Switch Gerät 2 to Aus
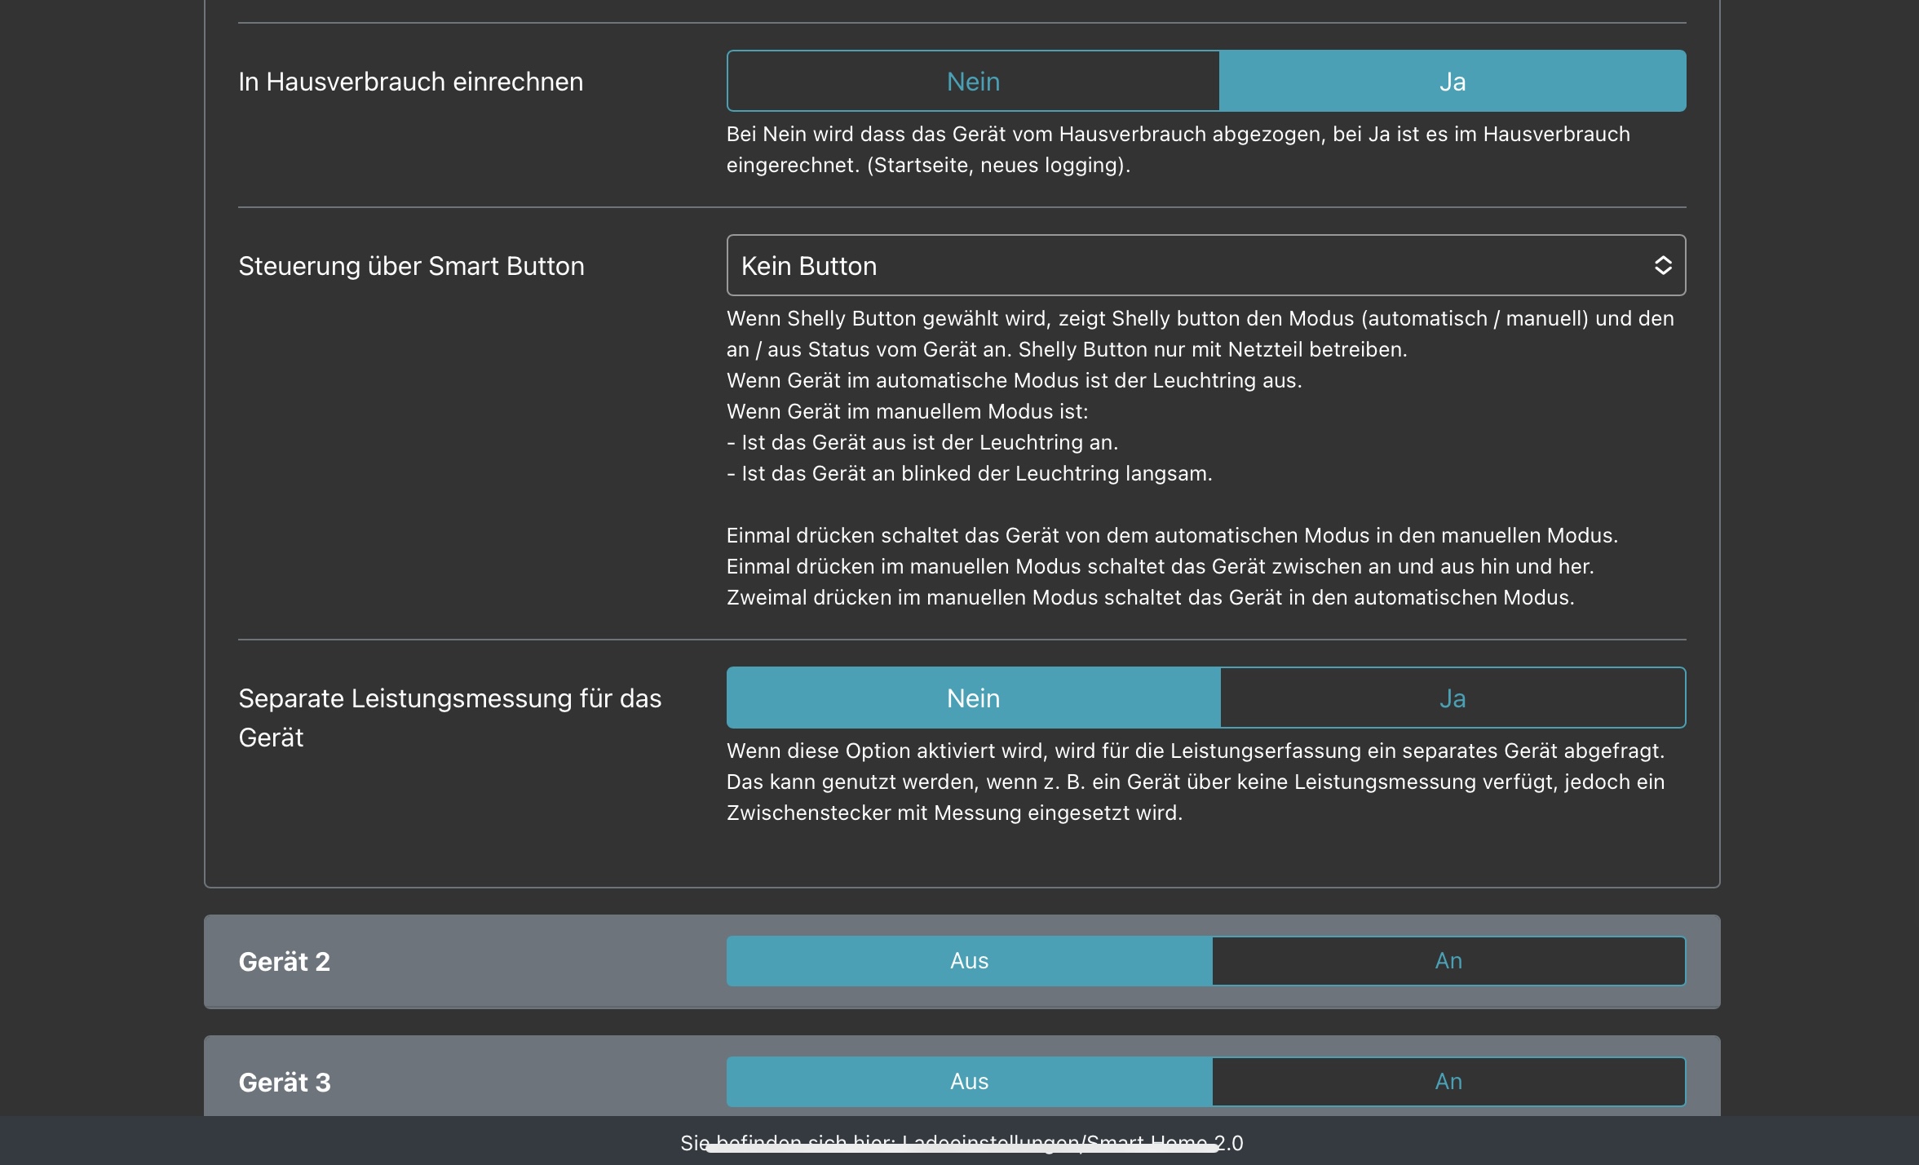The width and height of the screenshot is (1919, 1165). [x=969, y=961]
